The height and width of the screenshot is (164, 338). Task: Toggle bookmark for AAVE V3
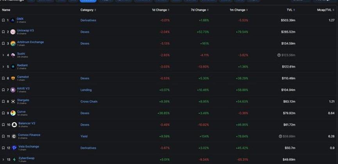click(3, 90)
